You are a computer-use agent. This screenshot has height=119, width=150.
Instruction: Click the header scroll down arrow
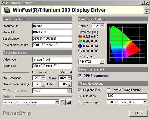coord(147,12)
